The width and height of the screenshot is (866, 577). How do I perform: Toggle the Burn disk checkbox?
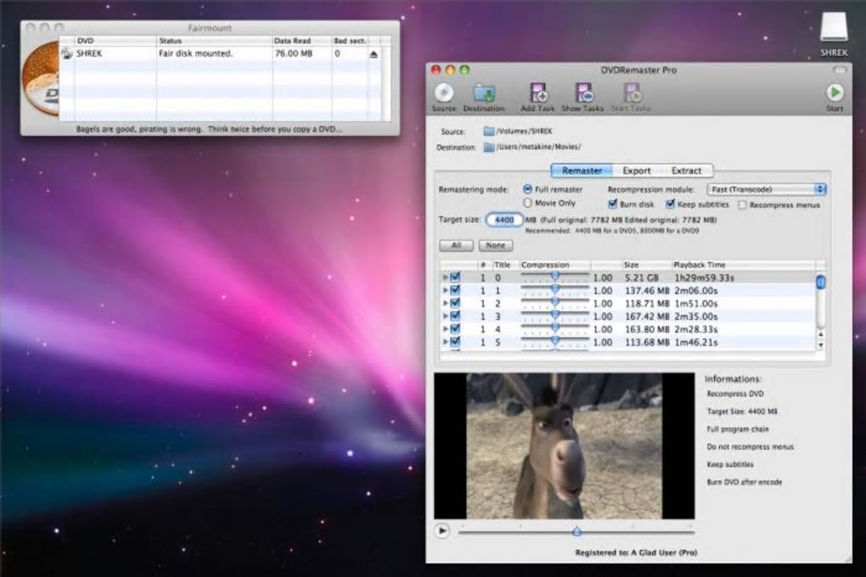612,204
